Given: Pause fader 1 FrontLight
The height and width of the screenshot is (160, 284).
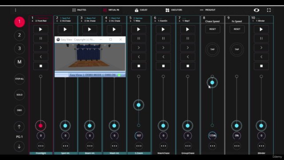Looking at the screenshot, I should (x=41, y=39).
